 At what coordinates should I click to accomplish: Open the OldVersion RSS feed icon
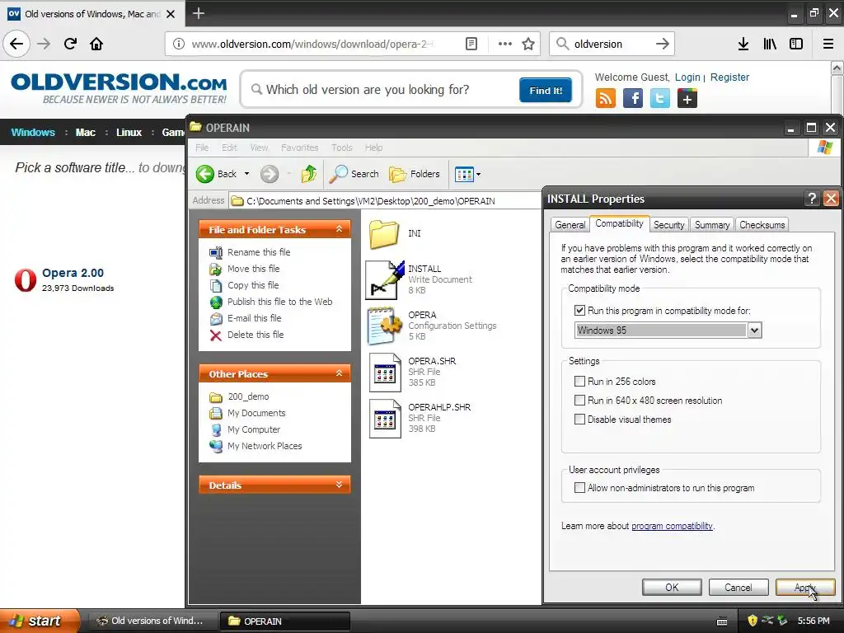606,99
